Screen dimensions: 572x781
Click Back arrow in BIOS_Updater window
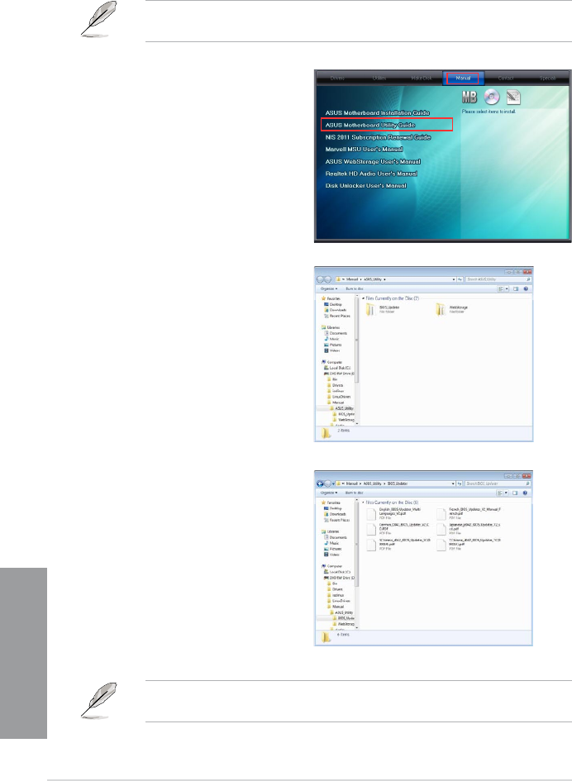[x=321, y=483]
